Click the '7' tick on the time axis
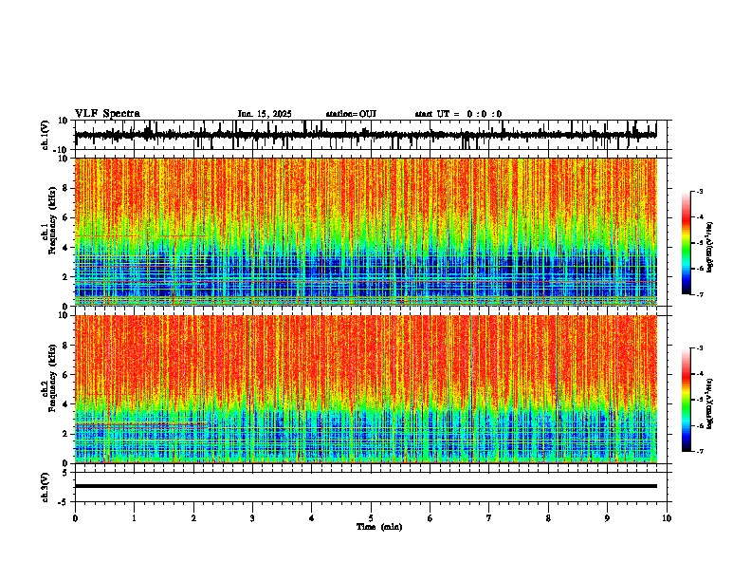 (489, 518)
